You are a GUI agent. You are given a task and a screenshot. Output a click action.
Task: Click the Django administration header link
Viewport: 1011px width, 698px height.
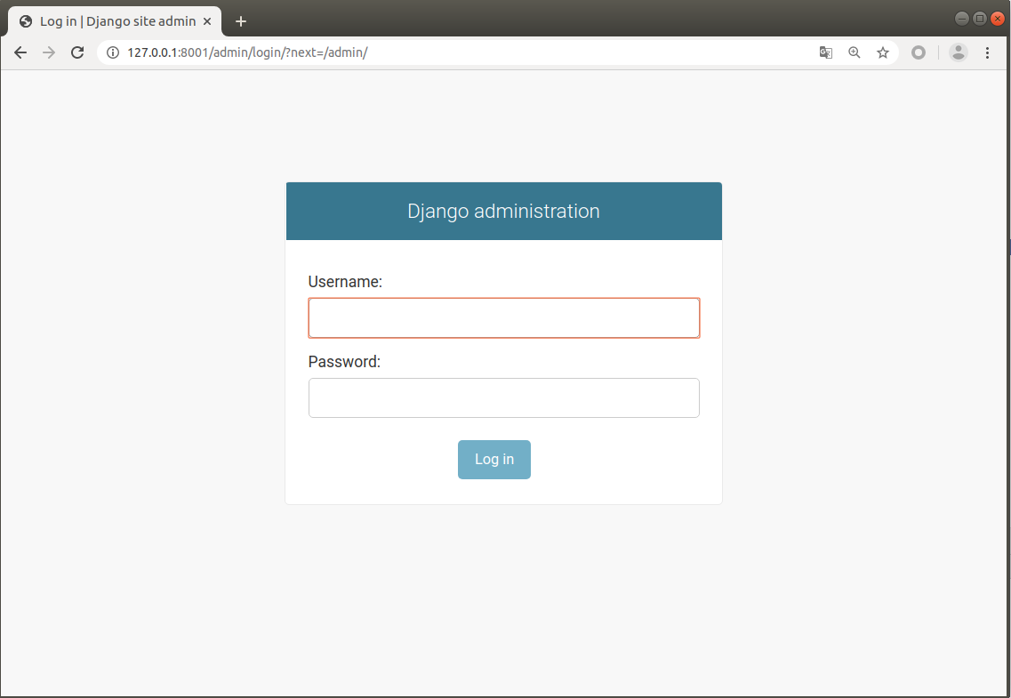click(x=503, y=212)
